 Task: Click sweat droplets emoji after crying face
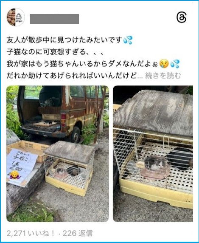click(175, 64)
